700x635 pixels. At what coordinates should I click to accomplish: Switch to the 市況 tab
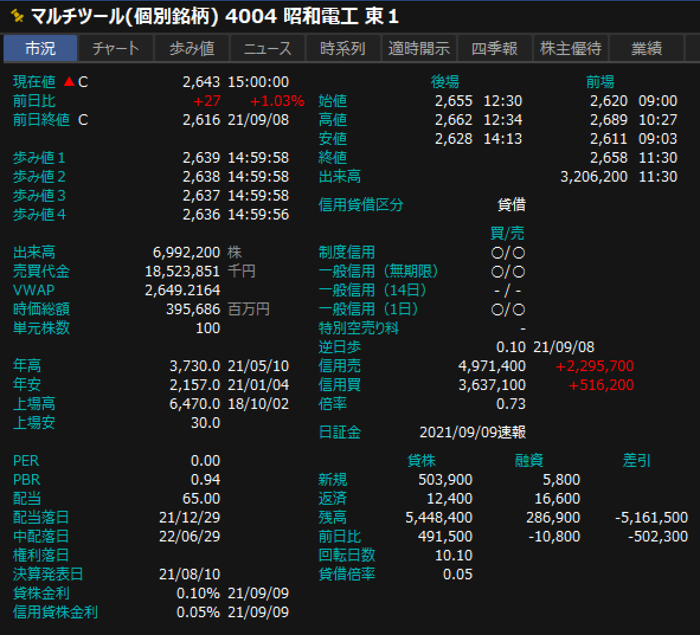point(40,48)
